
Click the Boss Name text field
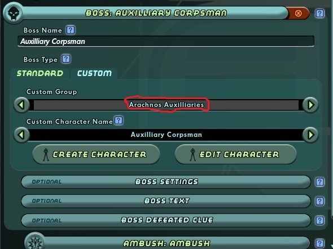(x=166, y=41)
